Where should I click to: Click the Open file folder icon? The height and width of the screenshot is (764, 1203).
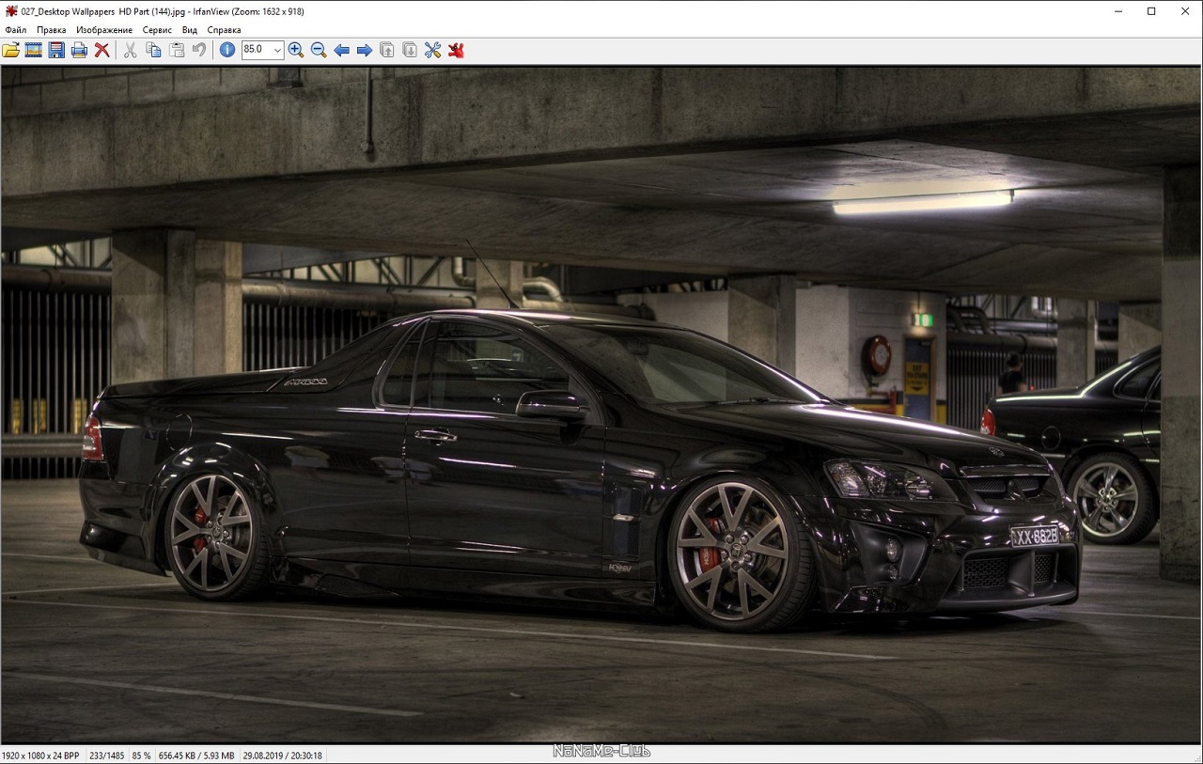(11, 51)
